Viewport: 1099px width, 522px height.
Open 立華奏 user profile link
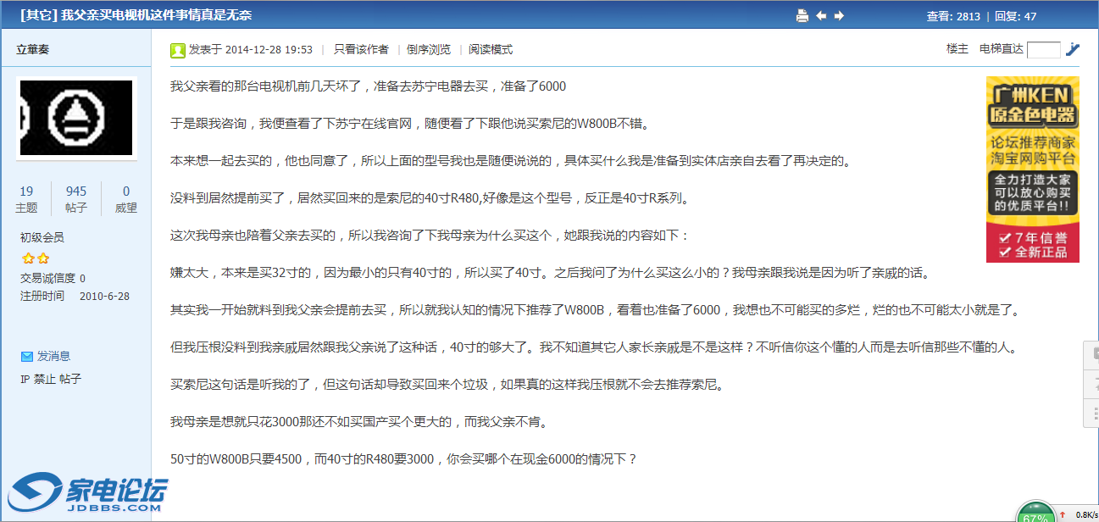pos(33,49)
